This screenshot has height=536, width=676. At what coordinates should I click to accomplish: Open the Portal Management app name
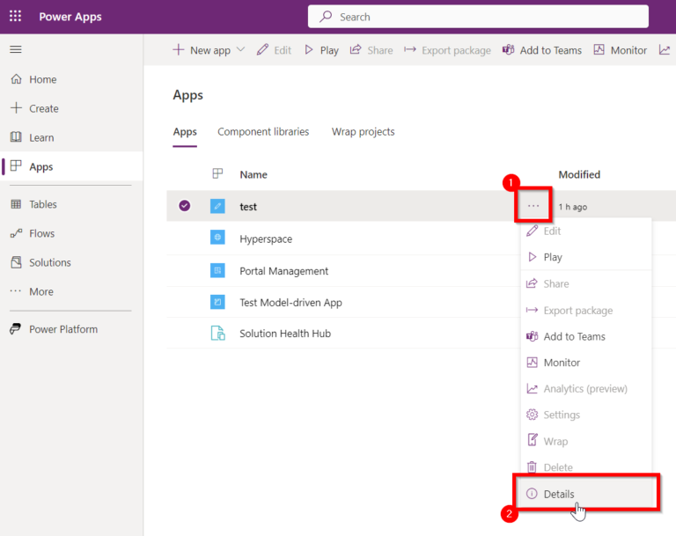[283, 271]
